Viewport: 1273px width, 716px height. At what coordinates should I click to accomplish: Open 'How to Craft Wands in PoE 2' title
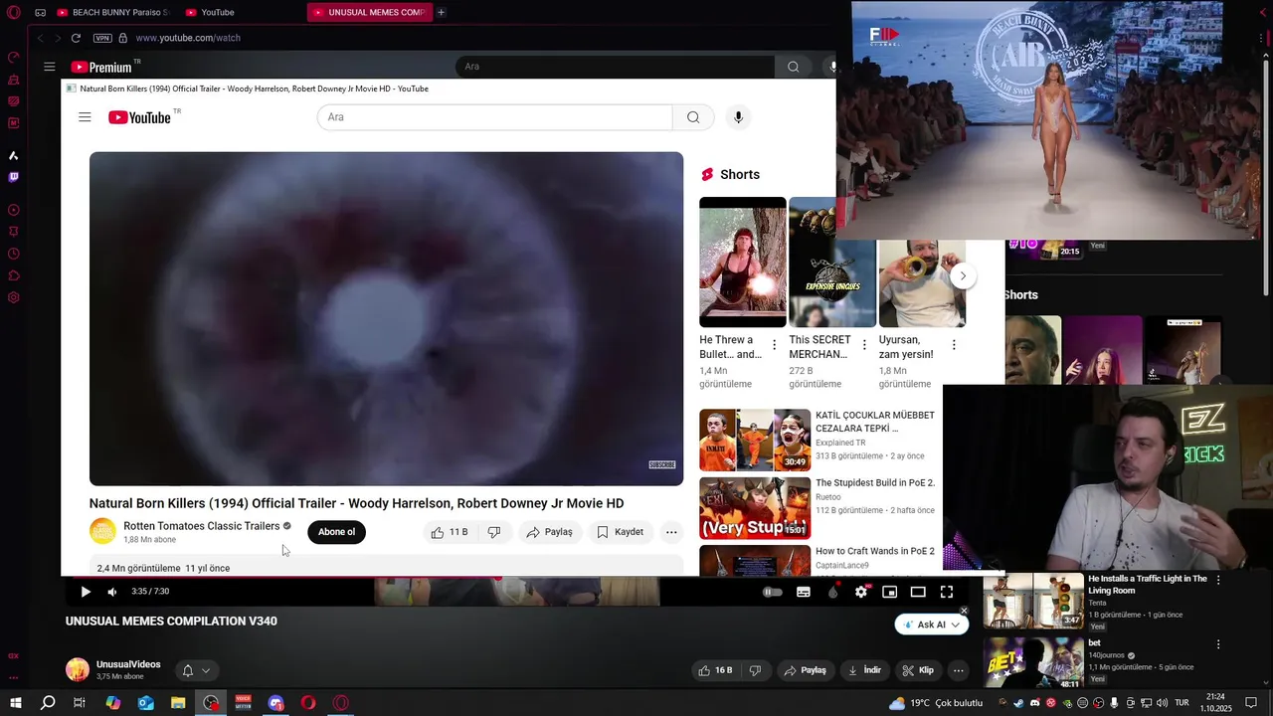click(x=875, y=551)
